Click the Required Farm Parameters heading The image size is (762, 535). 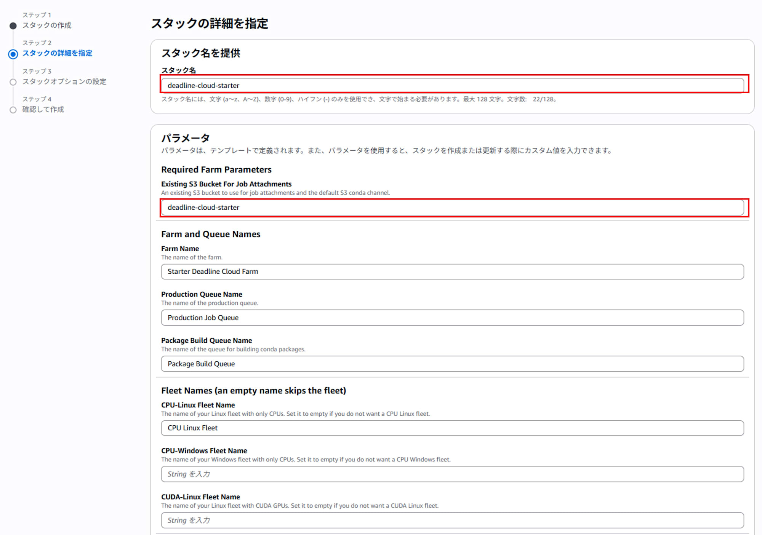[216, 169]
